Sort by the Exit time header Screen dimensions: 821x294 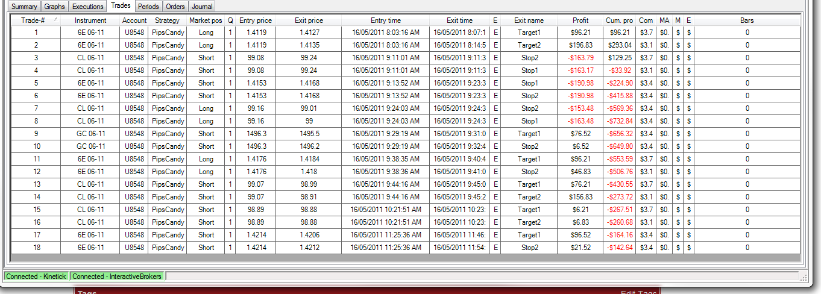pos(459,20)
